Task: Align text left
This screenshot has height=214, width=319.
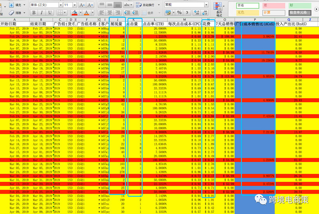Action: click(102, 13)
